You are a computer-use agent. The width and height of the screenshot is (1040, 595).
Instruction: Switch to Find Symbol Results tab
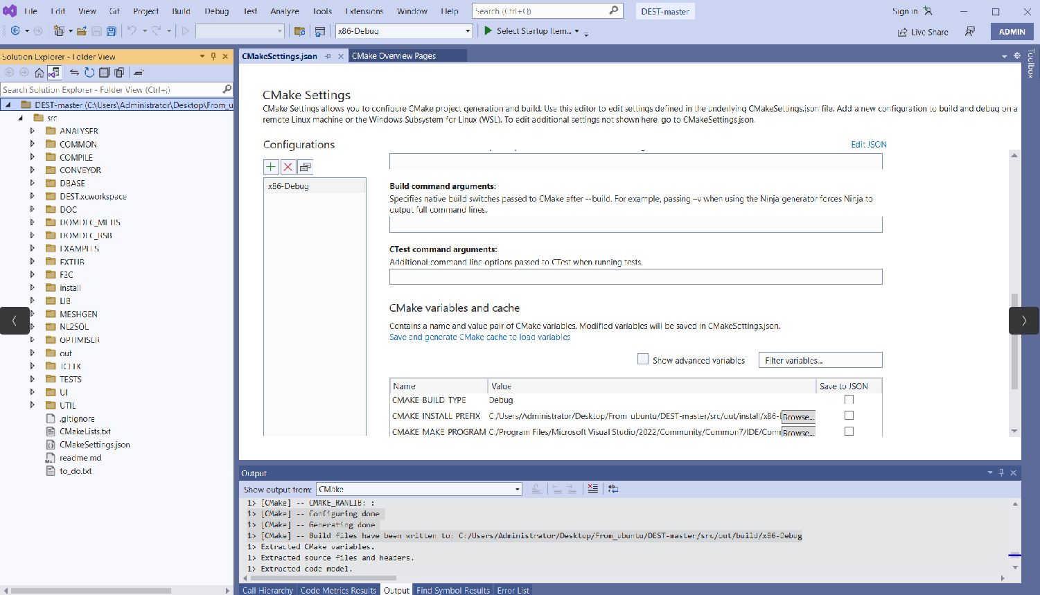click(453, 590)
